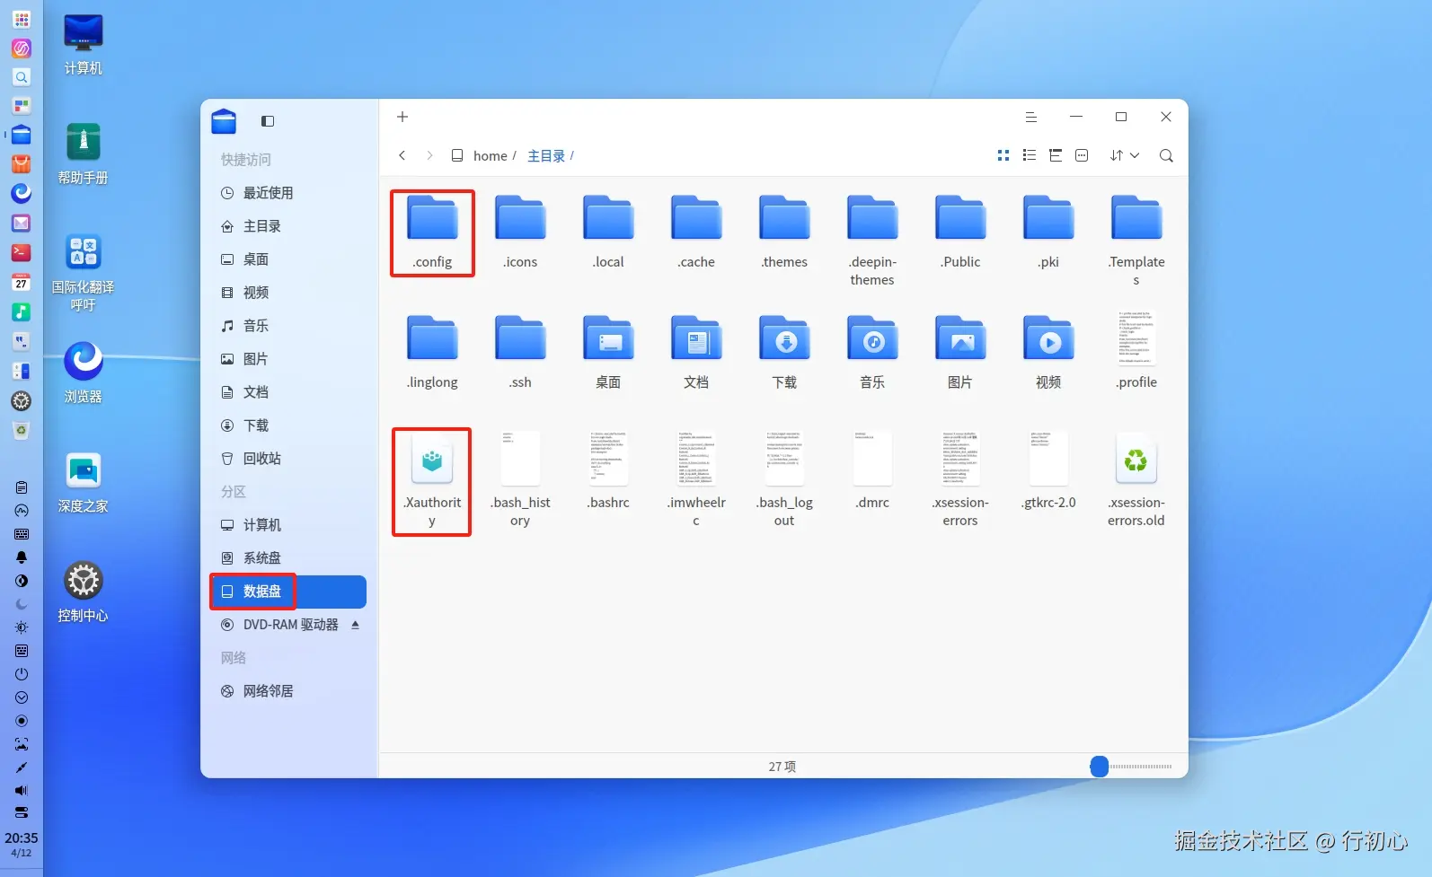Open the 文档 folder in file grid
The image size is (1432, 877).
696,352
